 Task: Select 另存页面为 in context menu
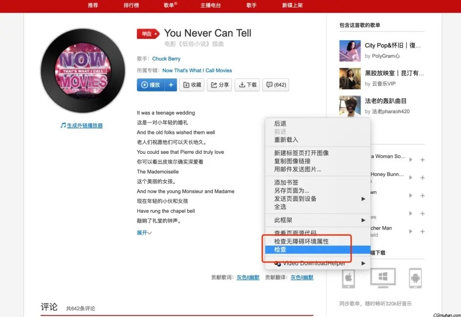[x=318, y=191]
